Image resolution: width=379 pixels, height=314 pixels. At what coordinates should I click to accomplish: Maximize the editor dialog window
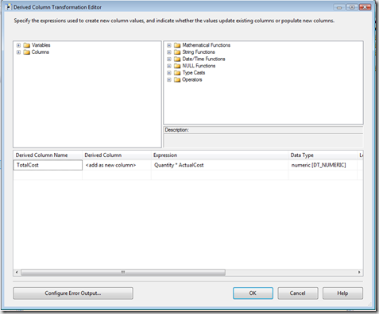point(352,7)
